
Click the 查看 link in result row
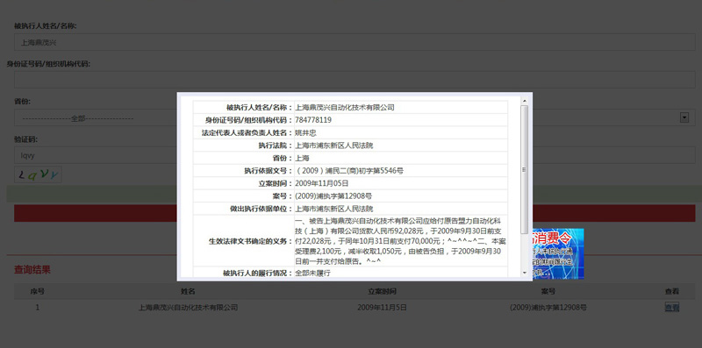[x=672, y=308]
